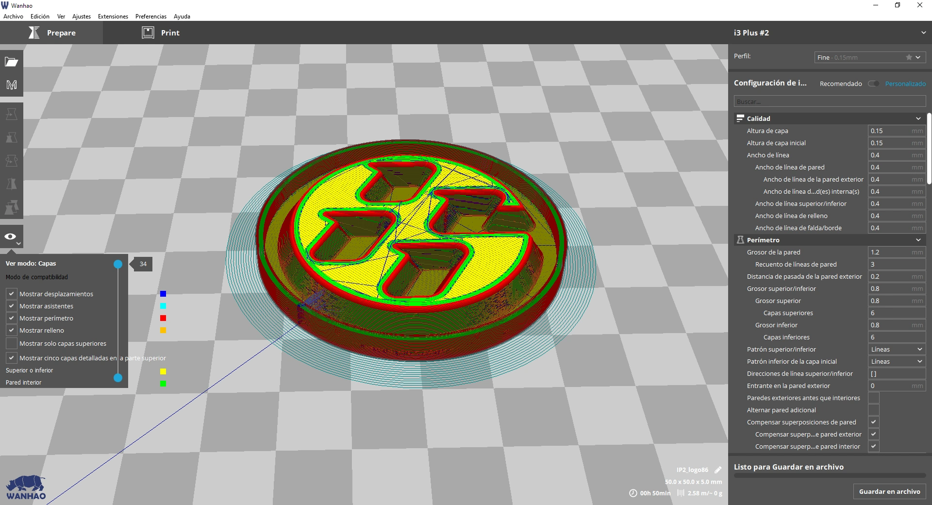Open the Ajustes menu

pyautogui.click(x=82, y=16)
